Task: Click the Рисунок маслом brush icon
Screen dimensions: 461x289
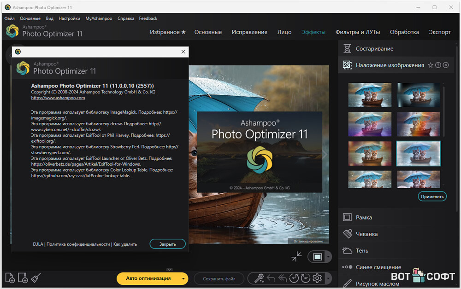Action: [x=347, y=283]
